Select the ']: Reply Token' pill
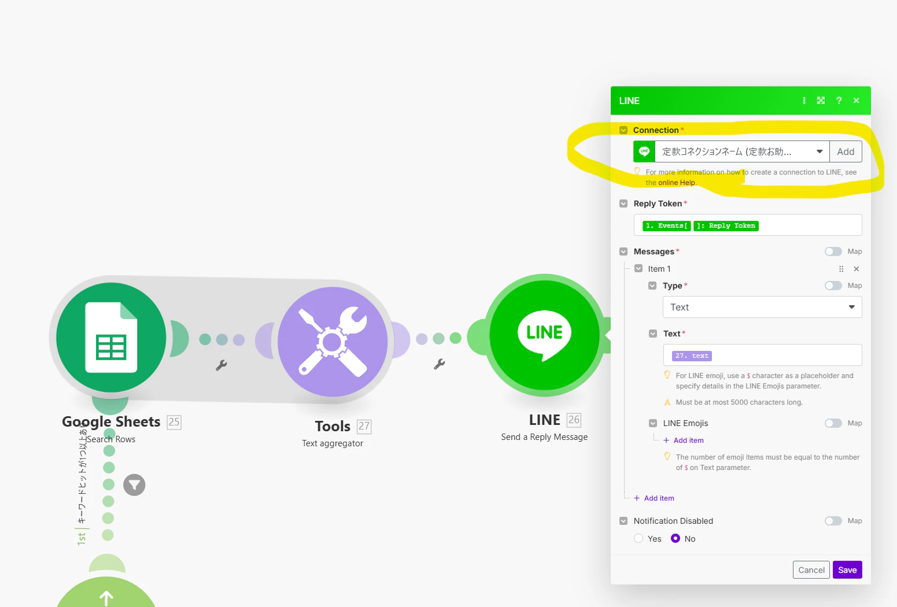The image size is (897, 607). point(726,226)
